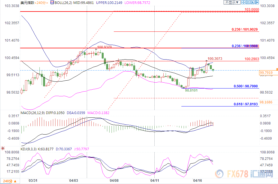278x184 pixels.
Task: Click the 0.618 \ 97.8193 Fibonacci level label
Action: pyautogui.click(x=246, y=104)
